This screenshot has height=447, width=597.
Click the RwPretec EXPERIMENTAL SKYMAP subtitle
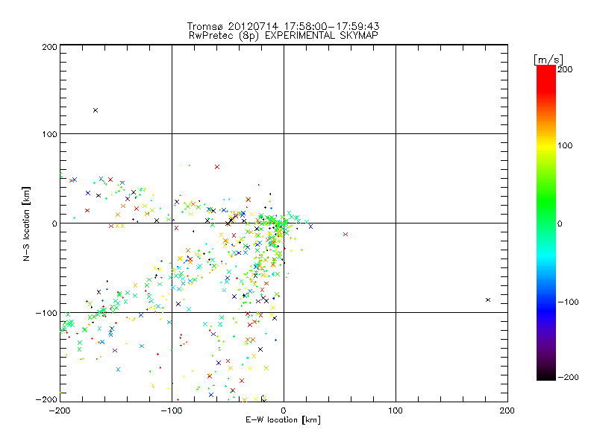click(x=284, y=36)
